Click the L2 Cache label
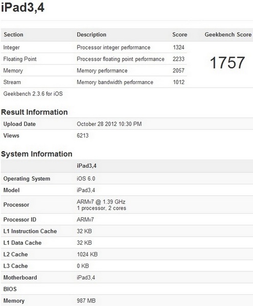The width and height of the screenshot is (253, 306). click(x=16, y=254)
